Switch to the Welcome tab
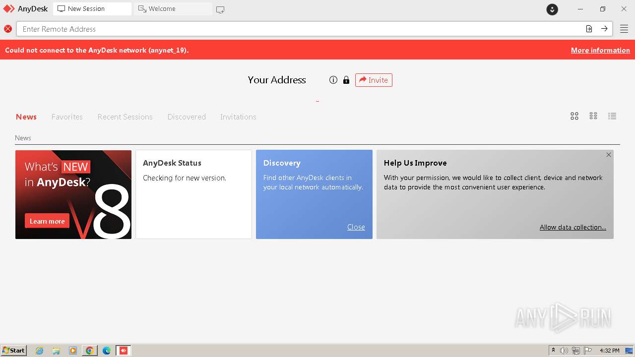This screenshot has height=357, width=635. click(173, 9)
